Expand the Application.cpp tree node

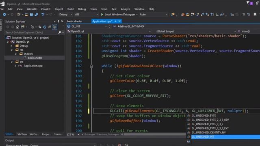point(15,66)
